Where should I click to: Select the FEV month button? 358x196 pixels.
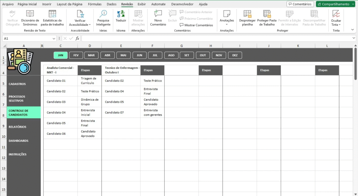tap(76, 55)
